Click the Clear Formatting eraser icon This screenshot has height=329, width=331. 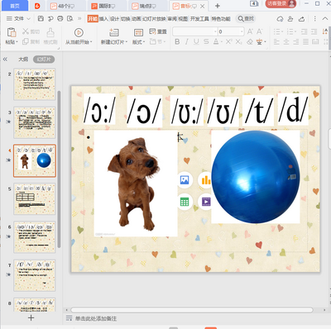click(250, 42)
